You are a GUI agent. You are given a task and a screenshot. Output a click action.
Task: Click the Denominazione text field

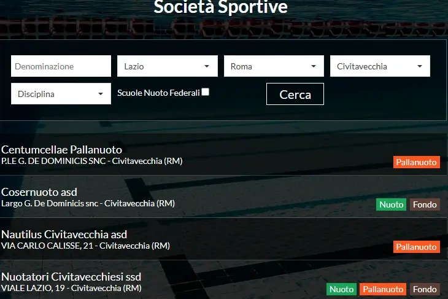pyautogui.click(x=61, y=66)
